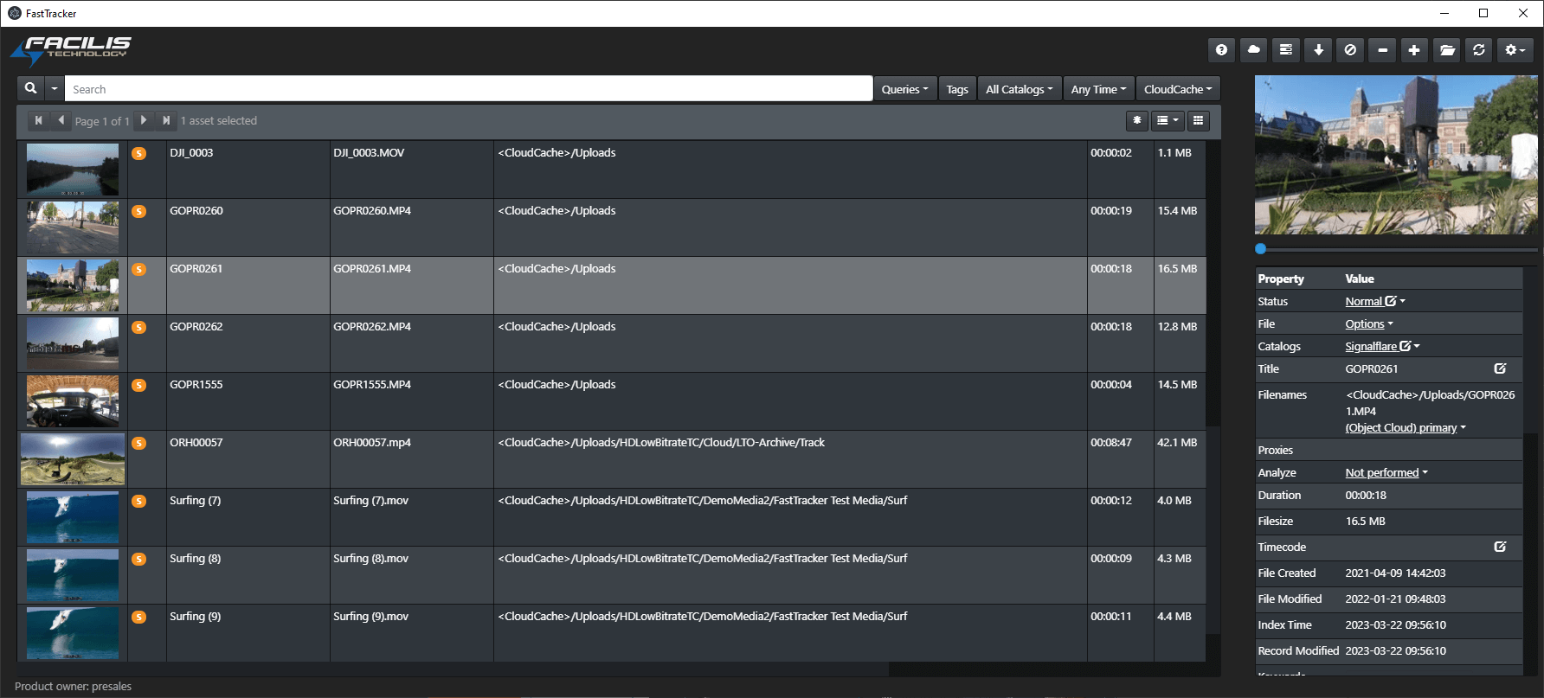1544x698 pixels.
Task: Go to next page of results
Action: point(144,120)
